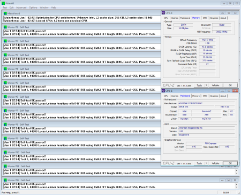Viewport: 241px width, 195px height.
Task: Open the Edit menu in Prime95
Action: tap(12, 8)
